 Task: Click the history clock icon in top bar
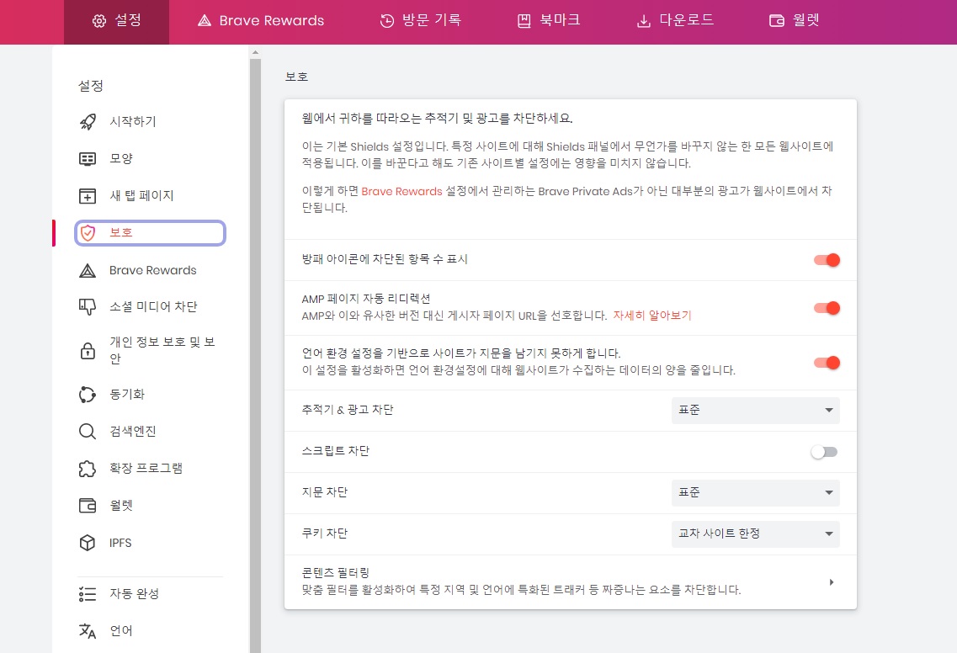[387, 21]
